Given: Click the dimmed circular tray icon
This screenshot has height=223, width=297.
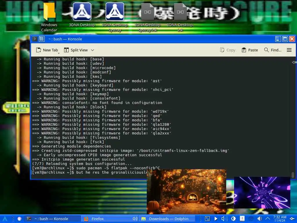Looking at the screenshot, I should (x=251, y=219).
